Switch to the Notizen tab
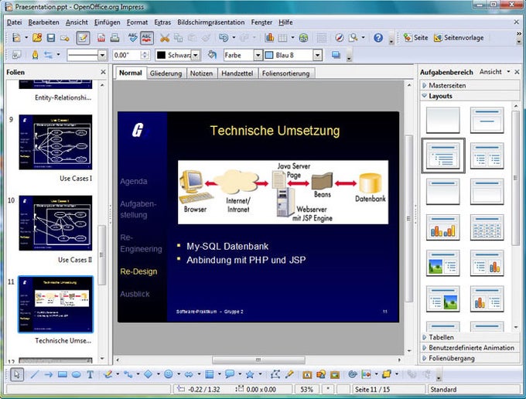The height and width of the screenshot is (399, 526). tap(201, 73)
